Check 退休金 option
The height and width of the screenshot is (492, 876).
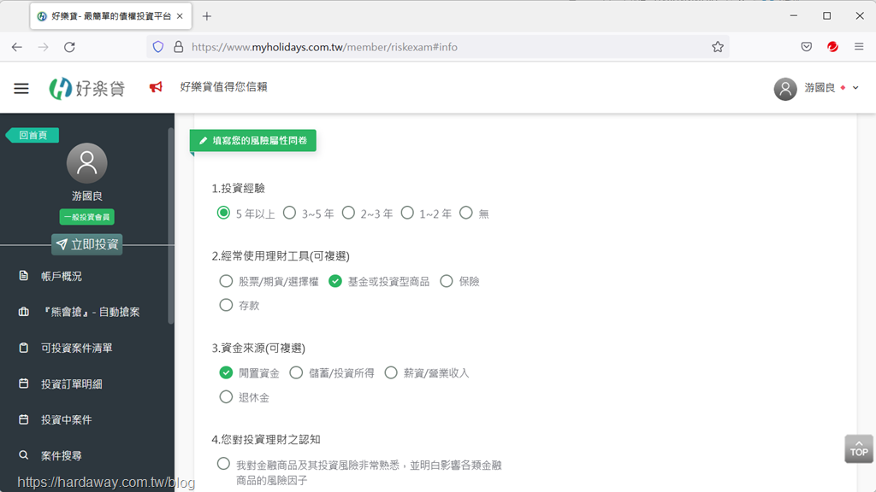click(226, 397)
